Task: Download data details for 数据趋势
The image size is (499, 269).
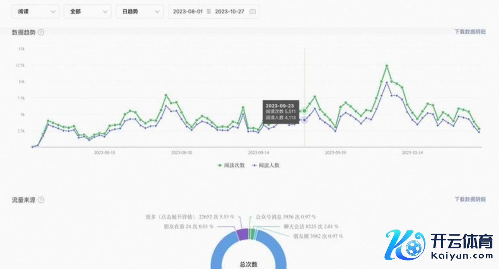Action: [x=470, y=32]
